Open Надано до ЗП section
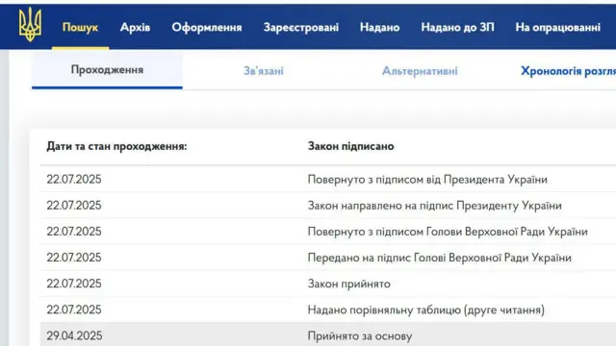The image size is (616, 346). pyautogui.click(x=458, y=27)
